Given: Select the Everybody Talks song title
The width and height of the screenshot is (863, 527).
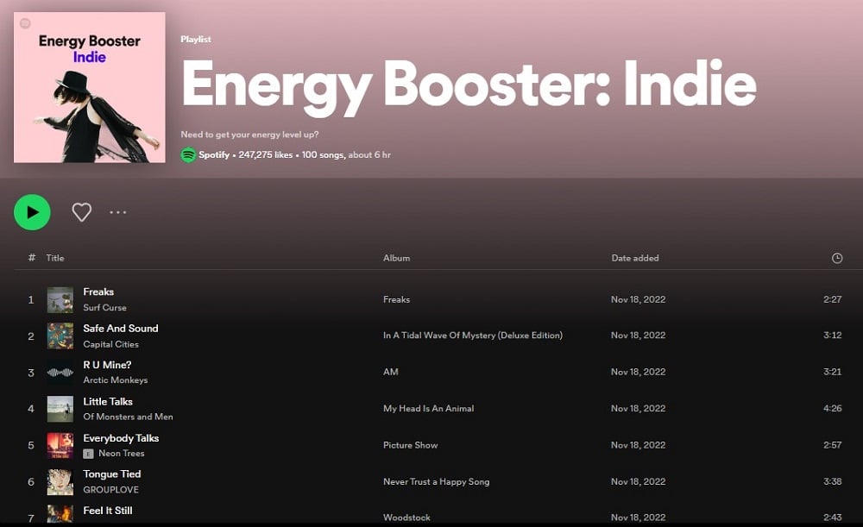Looking at the screenshot, I should click(121, 438).
